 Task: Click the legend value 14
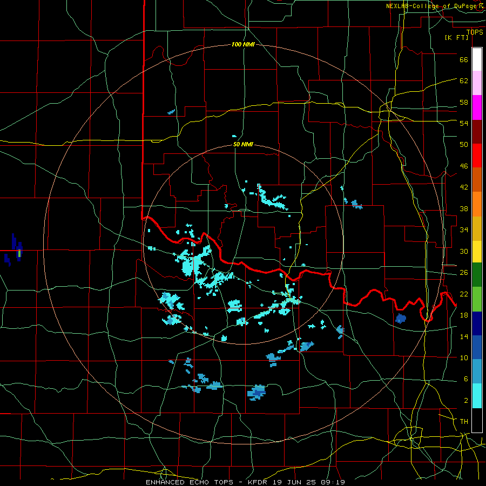click(464, 336)
